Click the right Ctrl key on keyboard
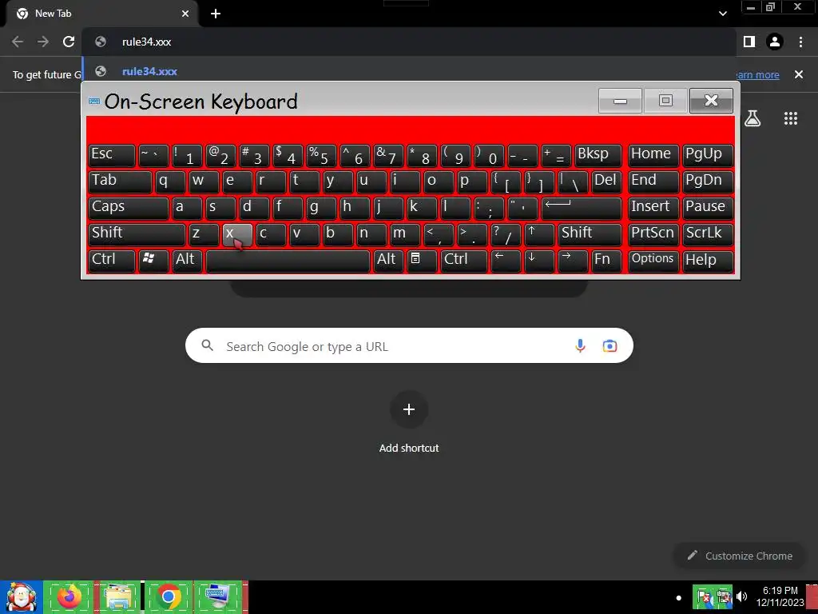This screenshot has width=818, height=614. (464, 261)
